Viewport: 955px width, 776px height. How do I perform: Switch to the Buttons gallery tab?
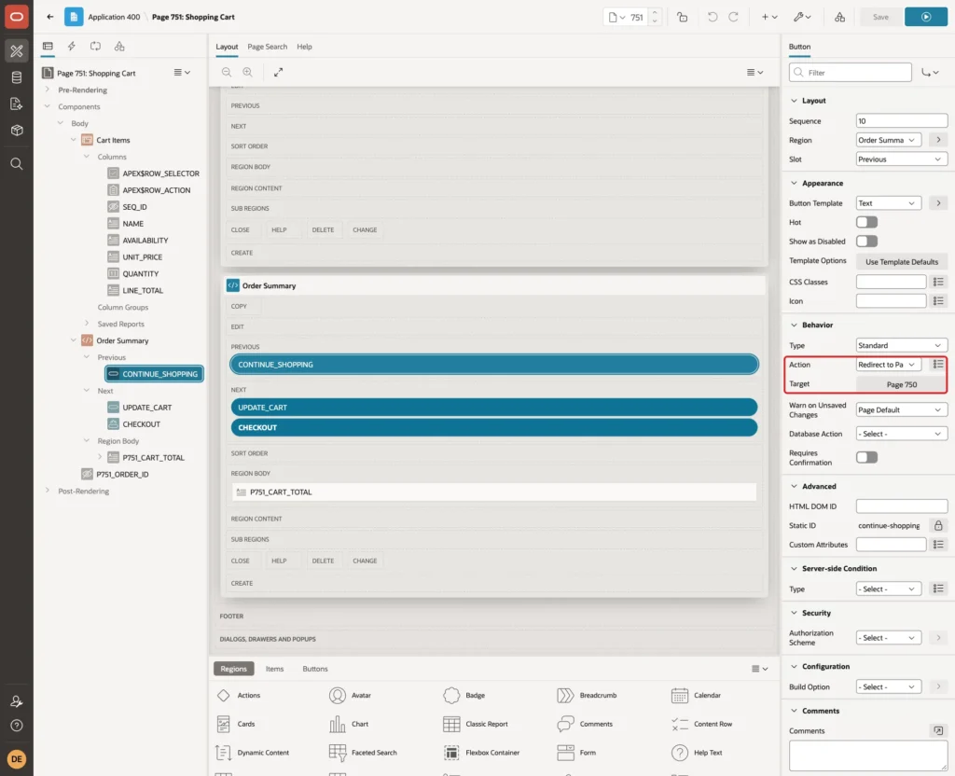[315, 669]
